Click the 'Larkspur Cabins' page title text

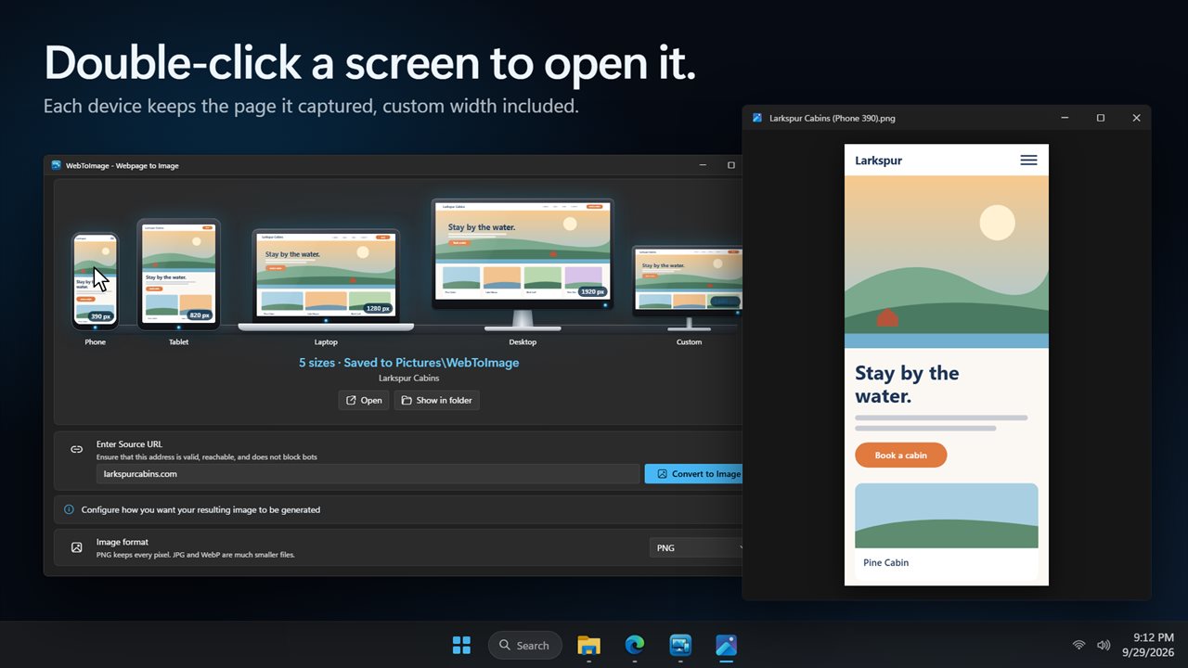pos(409,379)
